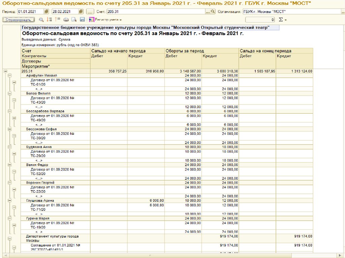
Task: Click the Счет input field with 205.31
Action: point(155,11)
